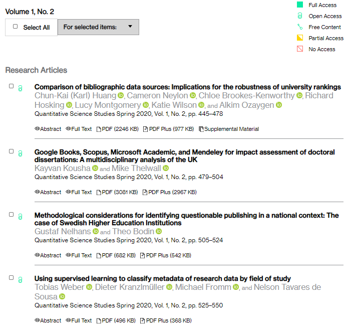
Task: View Abstract of the pp. 445–478 article
Action: click(x=48, y=129)
